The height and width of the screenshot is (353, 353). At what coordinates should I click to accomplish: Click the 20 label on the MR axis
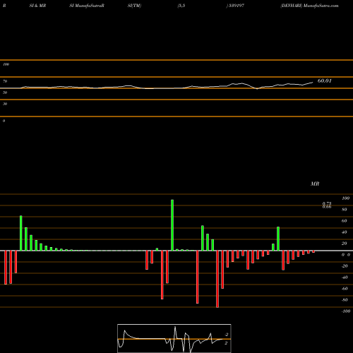345,244
